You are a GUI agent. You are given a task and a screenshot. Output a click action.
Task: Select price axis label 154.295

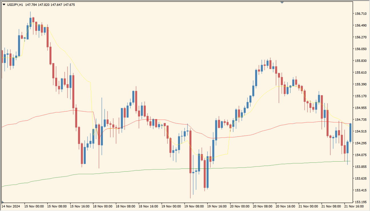[x=361, y=143]
